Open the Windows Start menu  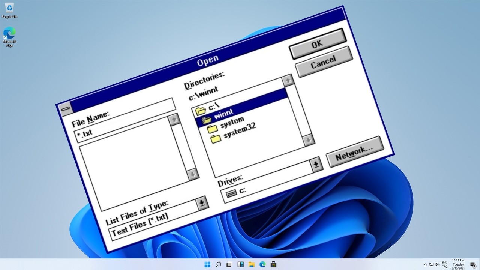click(207, 264)
